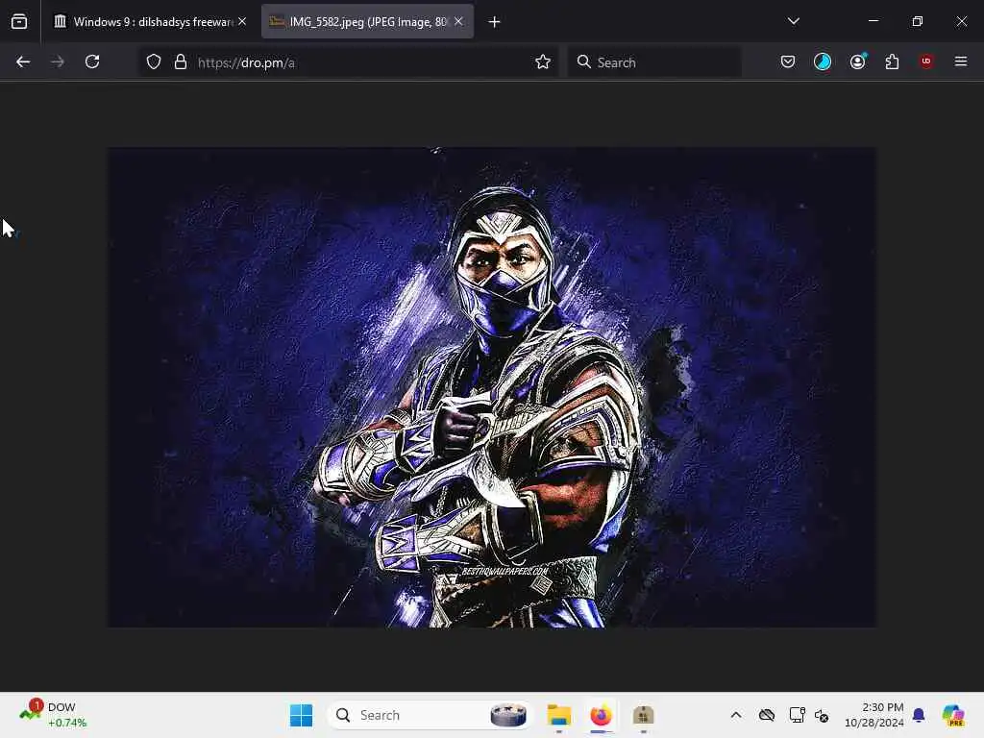Open the notification bell
The width and height of the screenshot is (984, 738).
click(919, 715)
